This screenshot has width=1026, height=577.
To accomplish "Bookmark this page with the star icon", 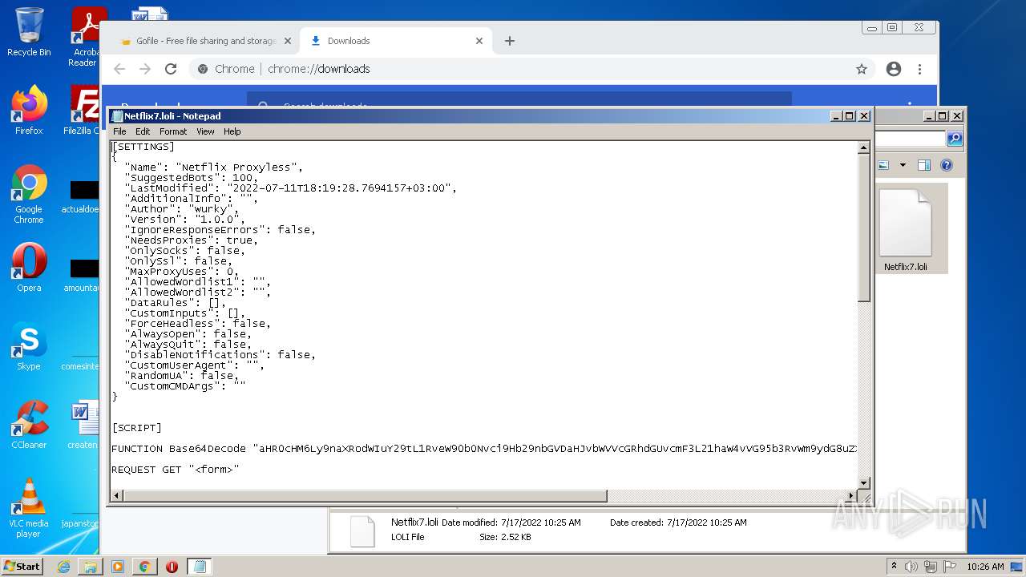I will tap(862, 69).
